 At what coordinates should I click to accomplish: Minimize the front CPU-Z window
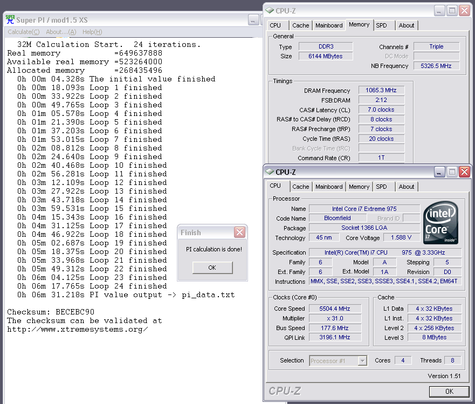(439, 172)
